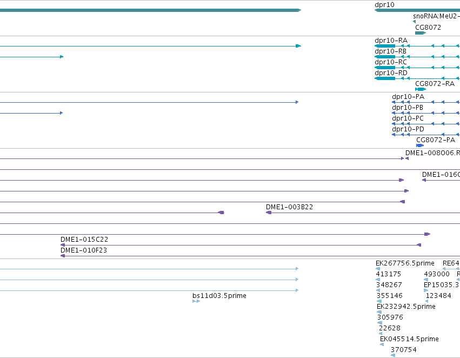Select the snoRNA:MeU2 gene label

pos(436,16)
